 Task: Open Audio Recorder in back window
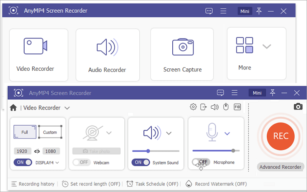point(107,55)
